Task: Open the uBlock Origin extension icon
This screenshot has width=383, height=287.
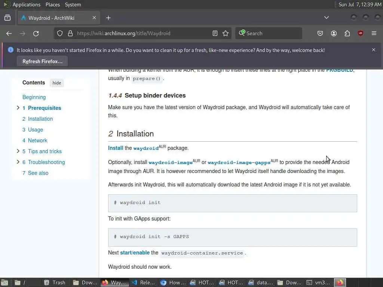Action: (x=361, y=33)
